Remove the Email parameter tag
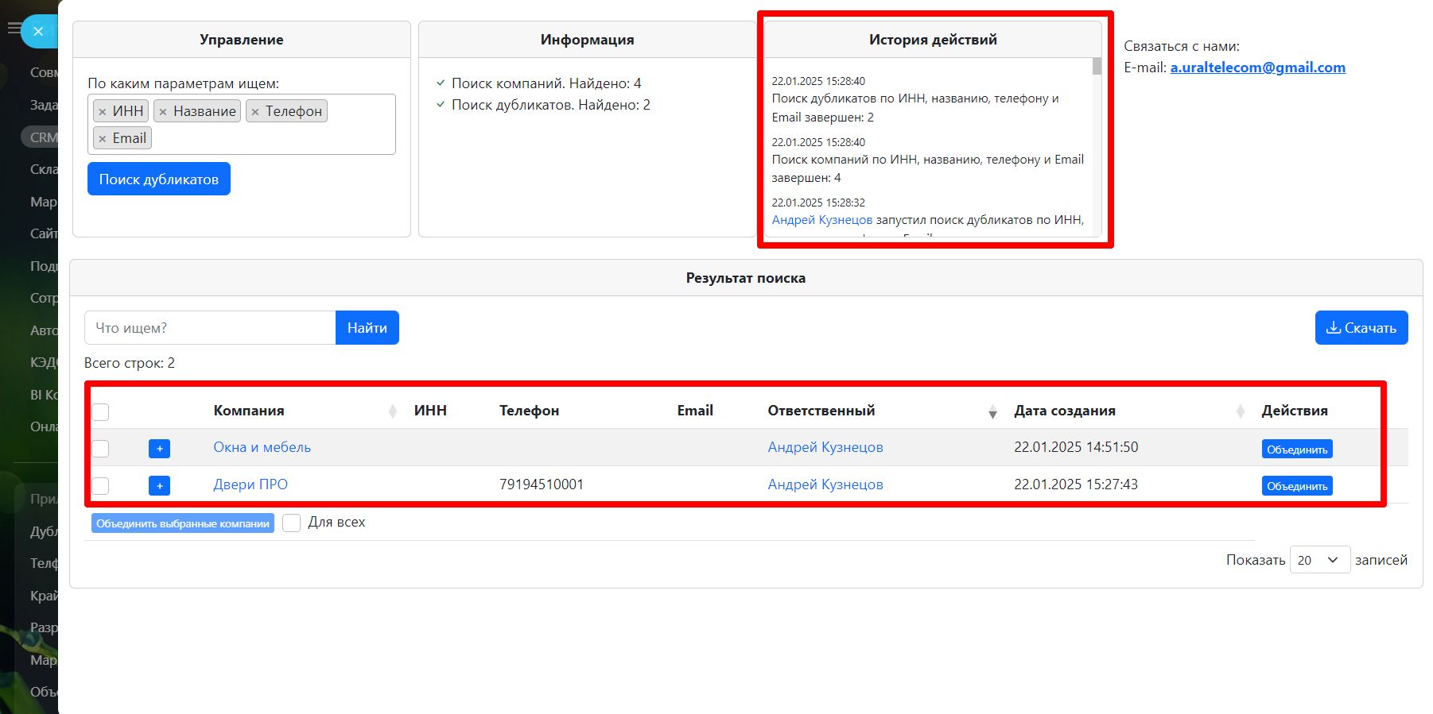This screenshot has height=714, width=1433. tap(102, 139)
